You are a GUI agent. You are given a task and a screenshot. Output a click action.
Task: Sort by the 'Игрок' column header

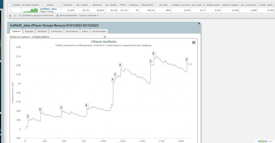50,5
